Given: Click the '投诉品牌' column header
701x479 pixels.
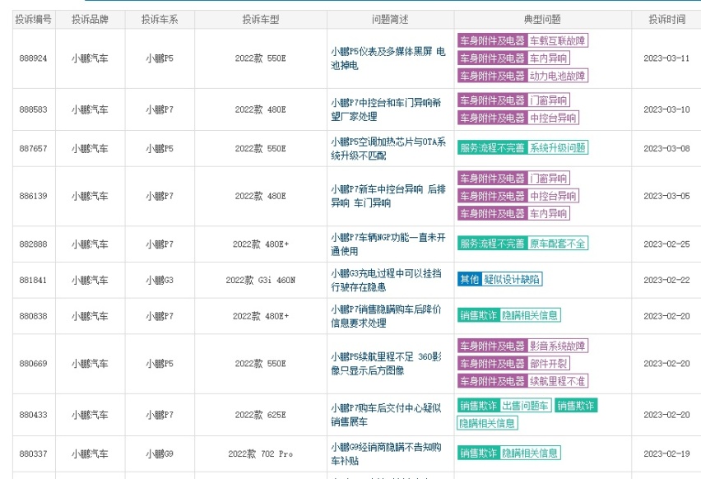Looking at the screenshot, I should (91, 19).
